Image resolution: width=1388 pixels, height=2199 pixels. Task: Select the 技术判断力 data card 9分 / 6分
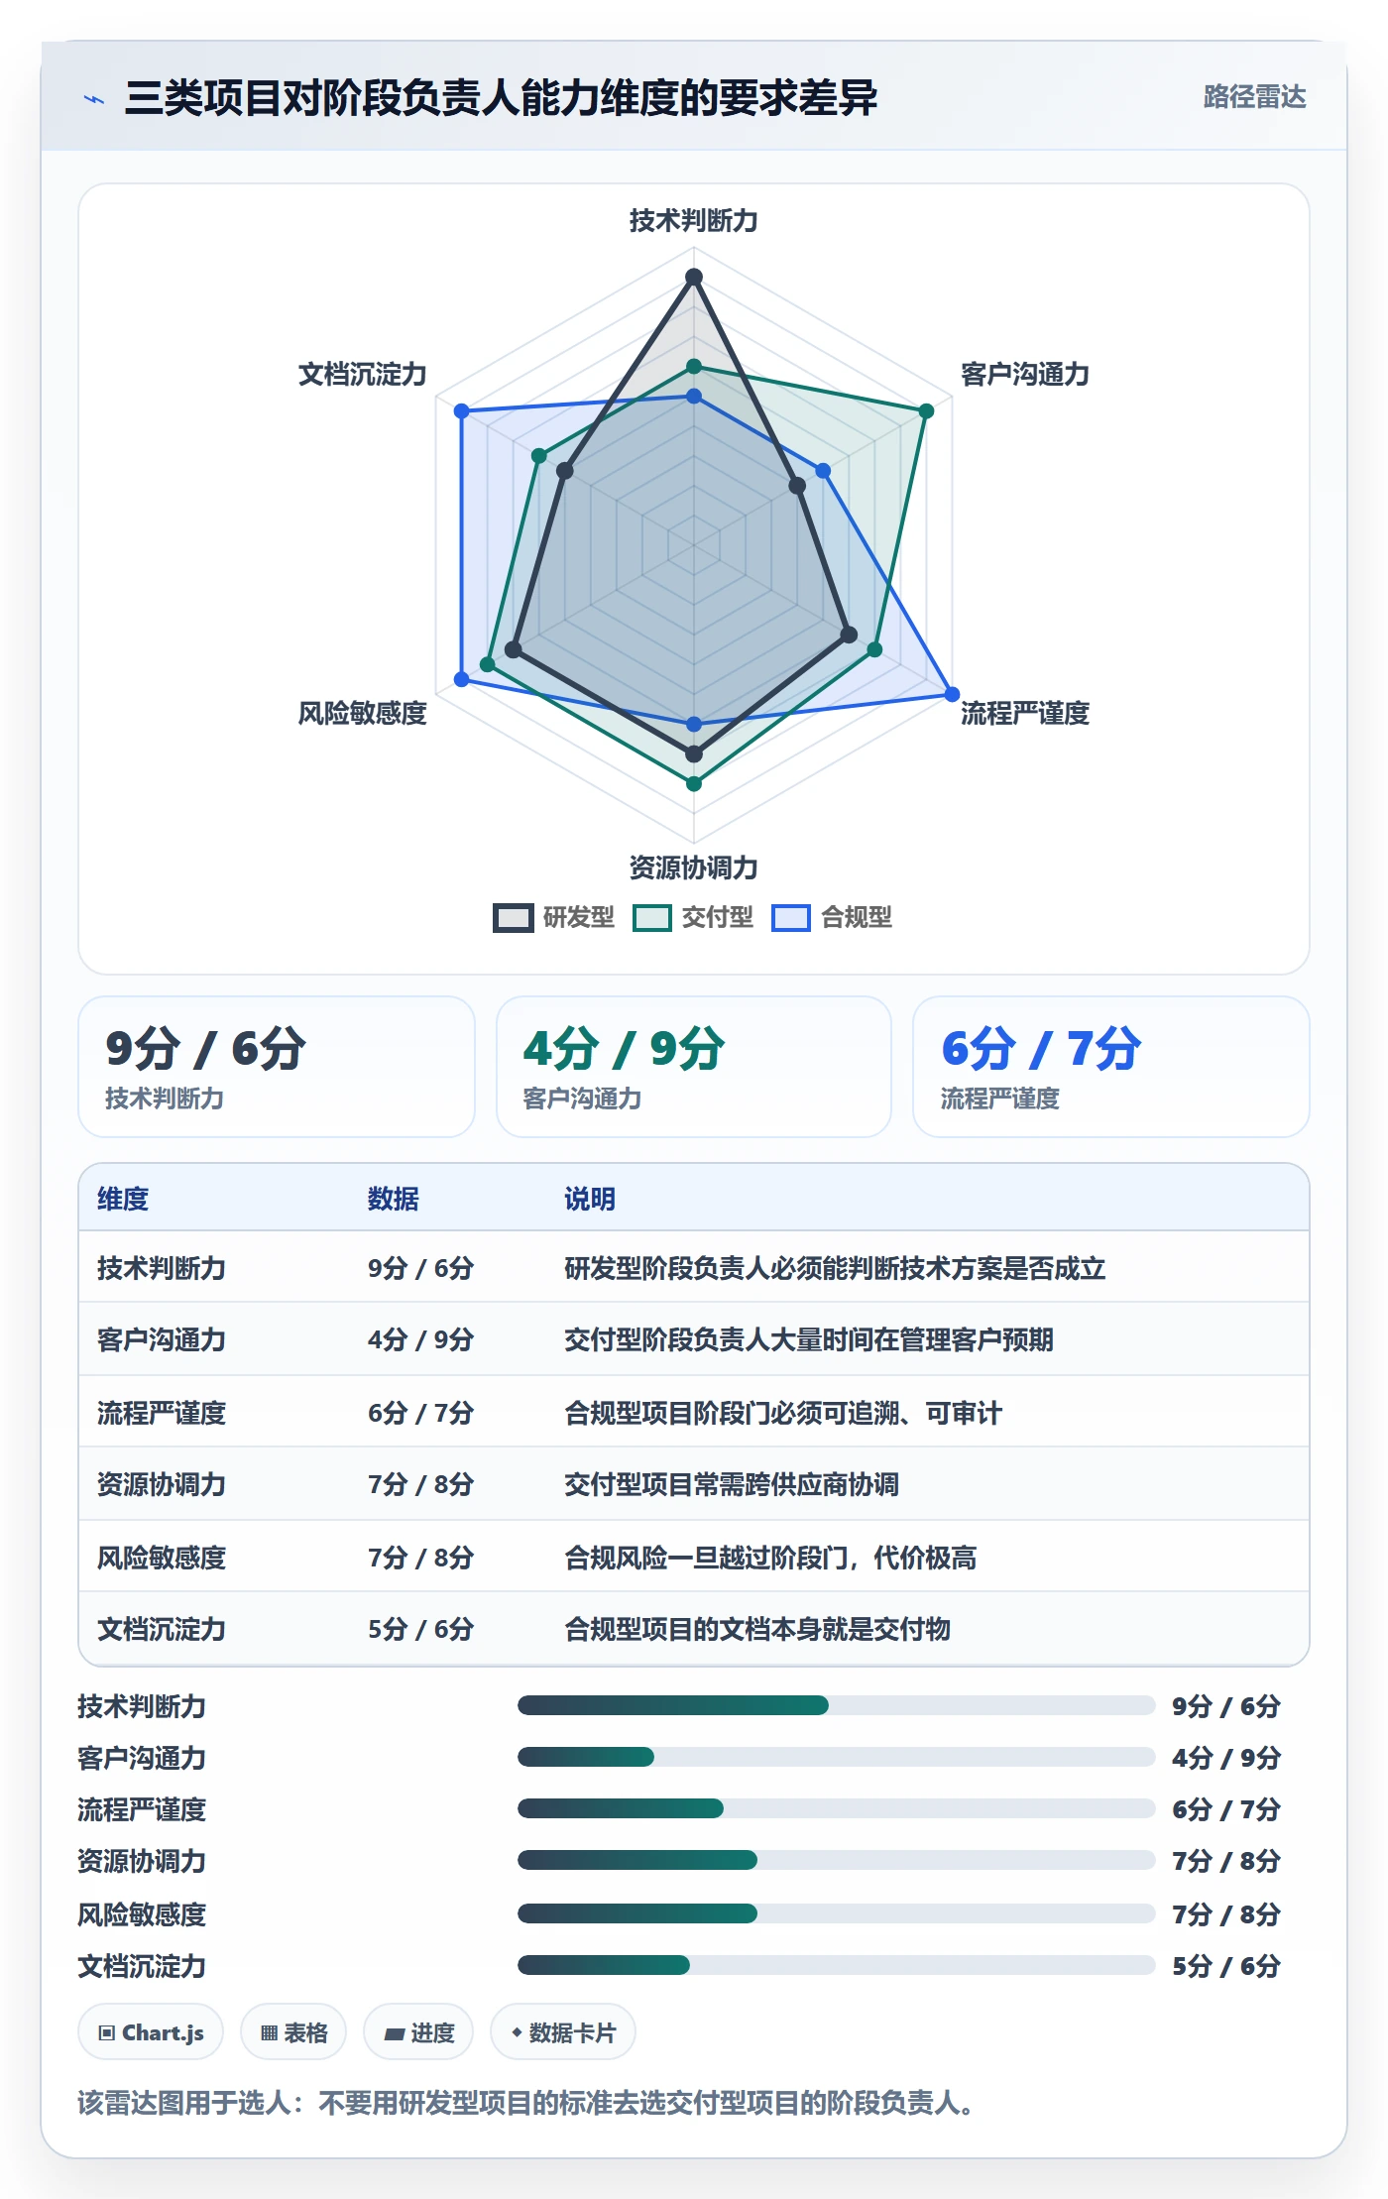277,1067
